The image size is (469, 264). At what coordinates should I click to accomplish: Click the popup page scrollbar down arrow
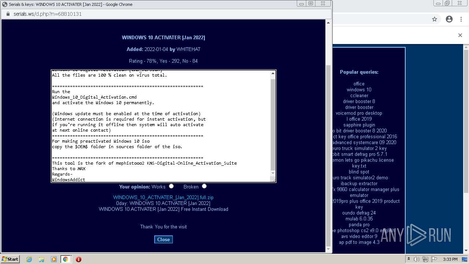pyautogui.click(x=328, y=249)
